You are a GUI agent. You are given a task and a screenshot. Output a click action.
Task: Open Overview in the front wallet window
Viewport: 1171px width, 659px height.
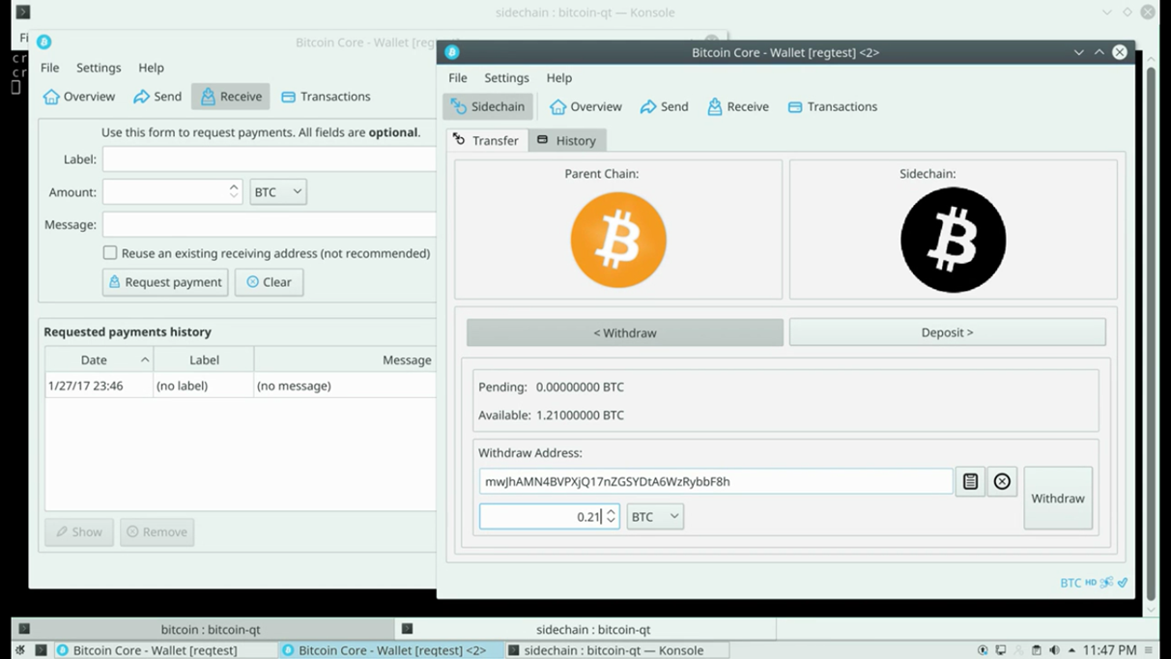585,106
